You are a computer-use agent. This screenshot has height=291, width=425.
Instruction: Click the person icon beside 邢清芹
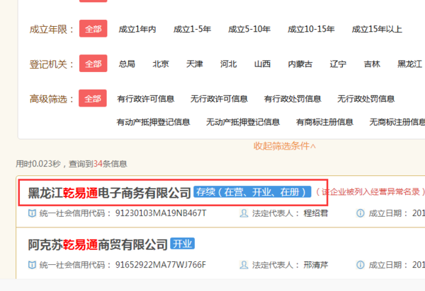[x=244, y=265]
